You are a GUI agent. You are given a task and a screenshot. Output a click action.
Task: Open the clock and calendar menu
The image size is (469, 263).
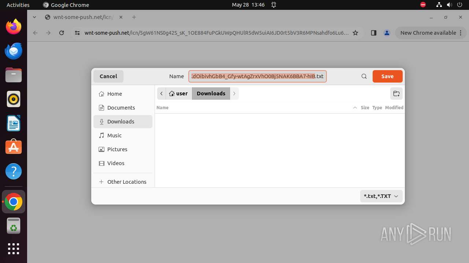click(248, 5)
